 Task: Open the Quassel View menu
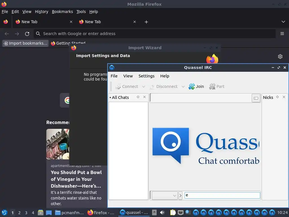pos(128,76)
